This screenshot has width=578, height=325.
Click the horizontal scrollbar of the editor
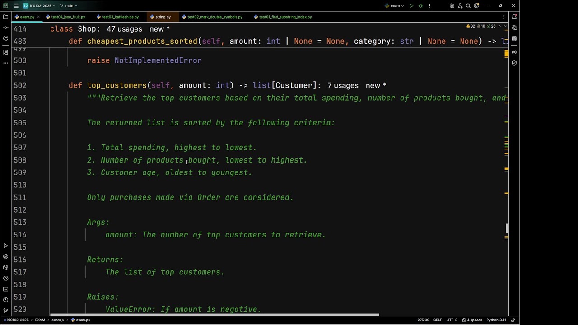pos(214,315)
